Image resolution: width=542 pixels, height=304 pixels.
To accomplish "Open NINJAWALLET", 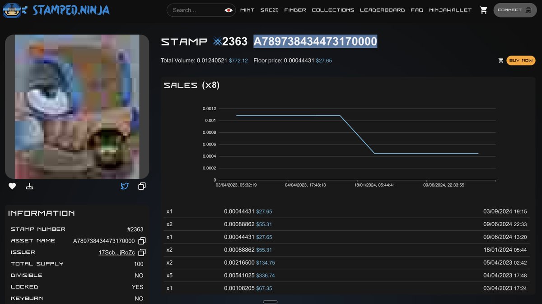I will (450, 9).
